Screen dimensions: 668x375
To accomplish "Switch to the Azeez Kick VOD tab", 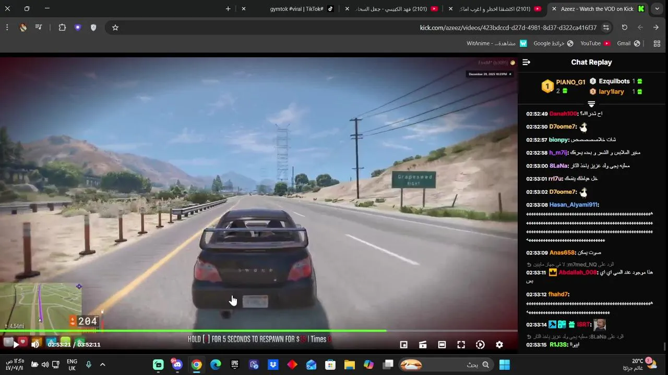I will click(597, 9).
